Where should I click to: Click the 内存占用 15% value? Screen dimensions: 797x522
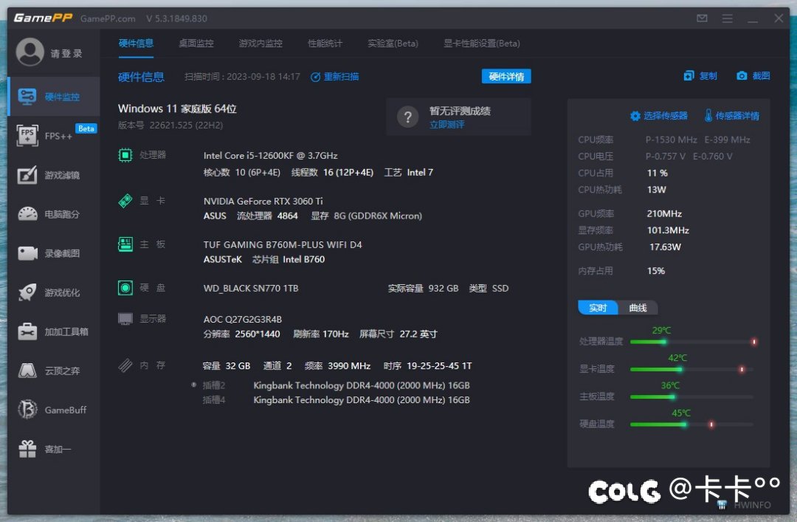tap(656, 271)
